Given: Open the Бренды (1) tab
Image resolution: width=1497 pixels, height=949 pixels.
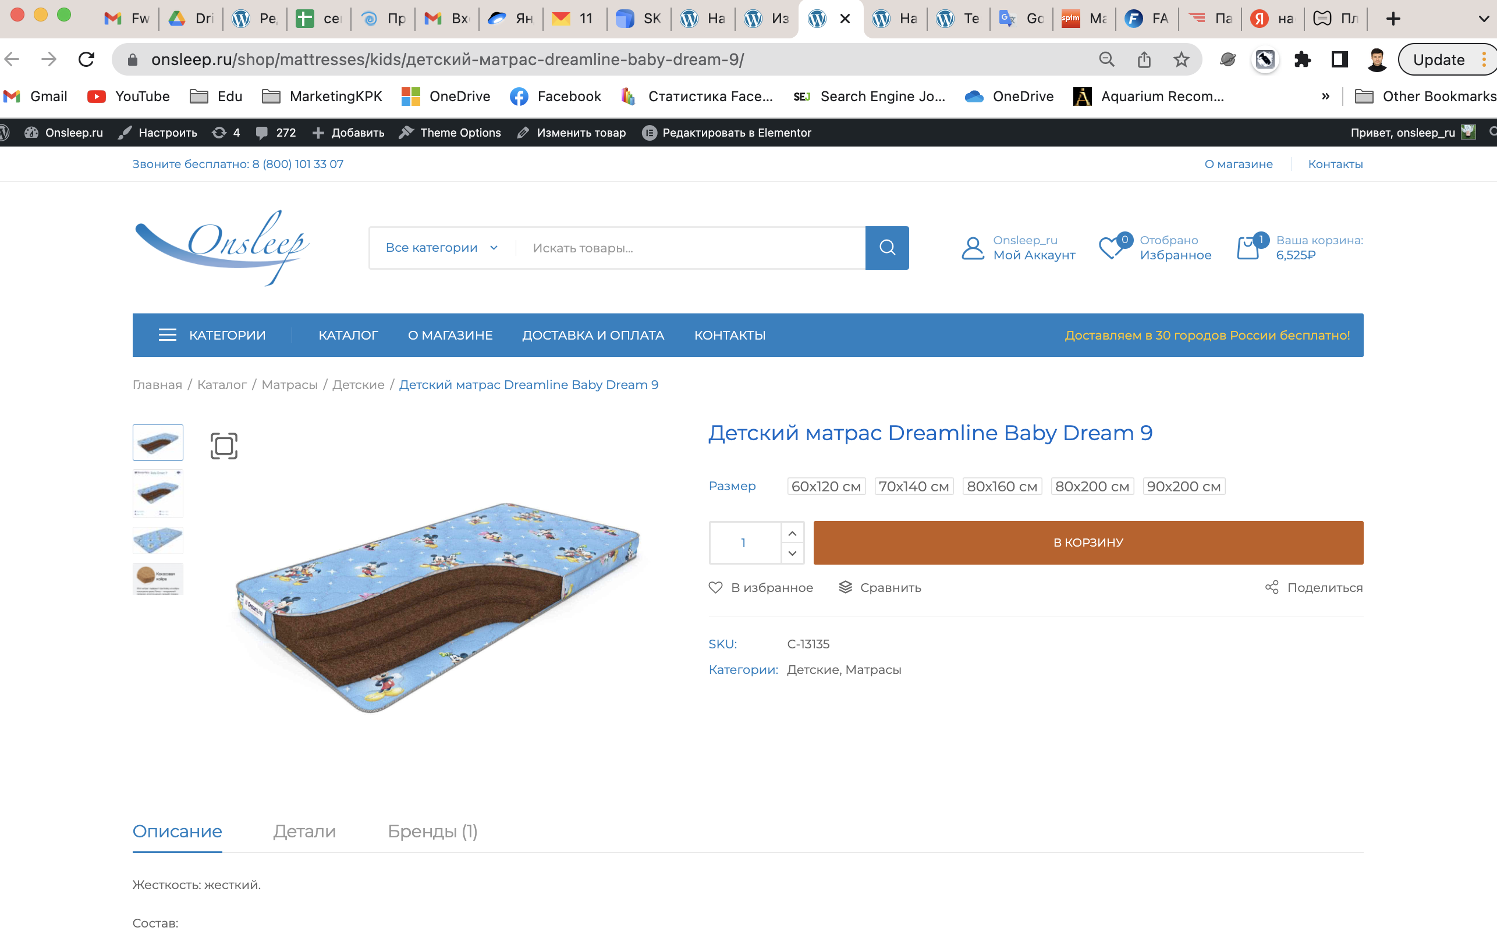Looking at the screenshot, I should (432, 831).
